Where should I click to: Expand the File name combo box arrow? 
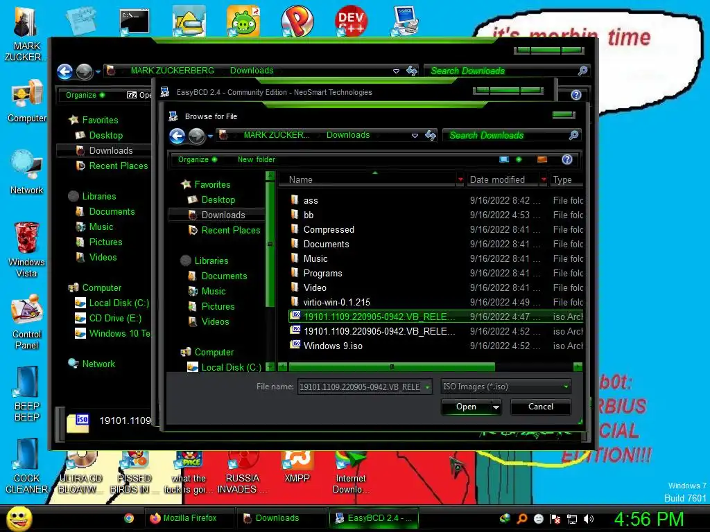click(427, 387)
